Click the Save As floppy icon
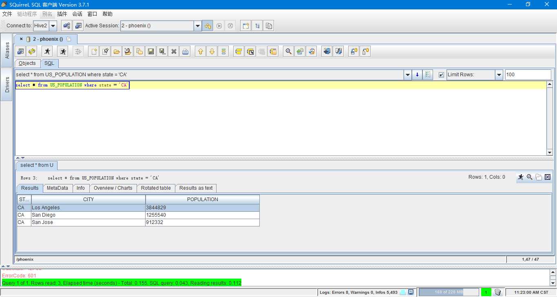 point(162,51)
